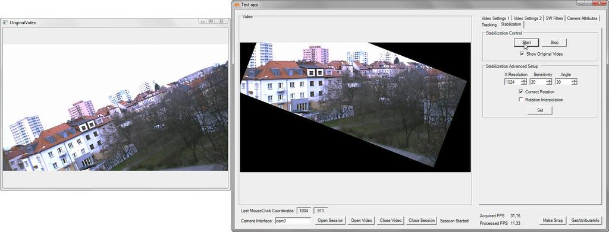Click the Acquired FPS value 31,16

(516, 215)
